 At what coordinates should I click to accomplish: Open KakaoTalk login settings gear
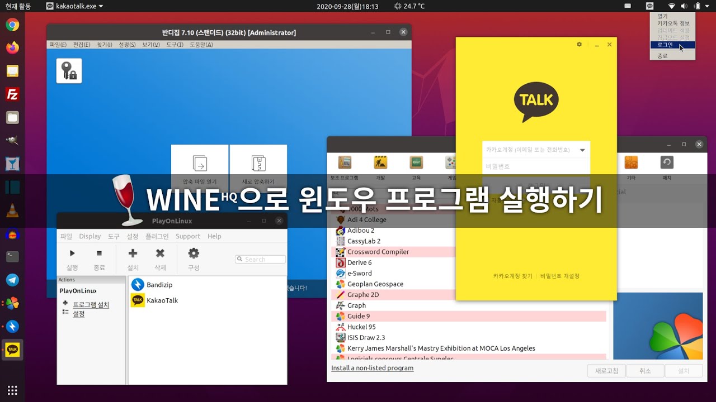point(580,44)
